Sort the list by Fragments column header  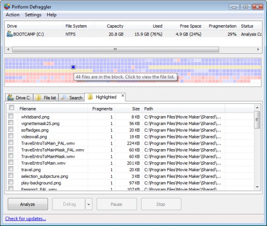coord(102,109)
